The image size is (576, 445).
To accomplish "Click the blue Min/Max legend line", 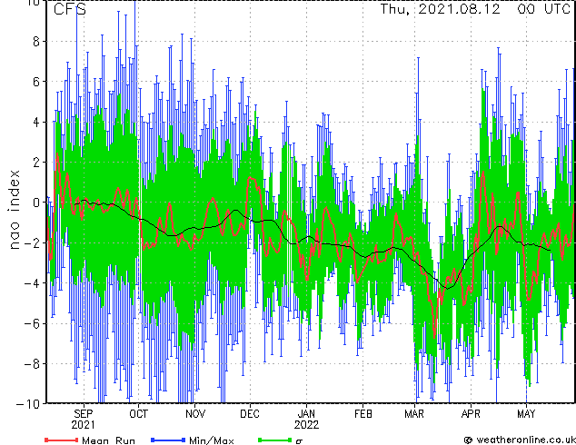I will 168,440.
